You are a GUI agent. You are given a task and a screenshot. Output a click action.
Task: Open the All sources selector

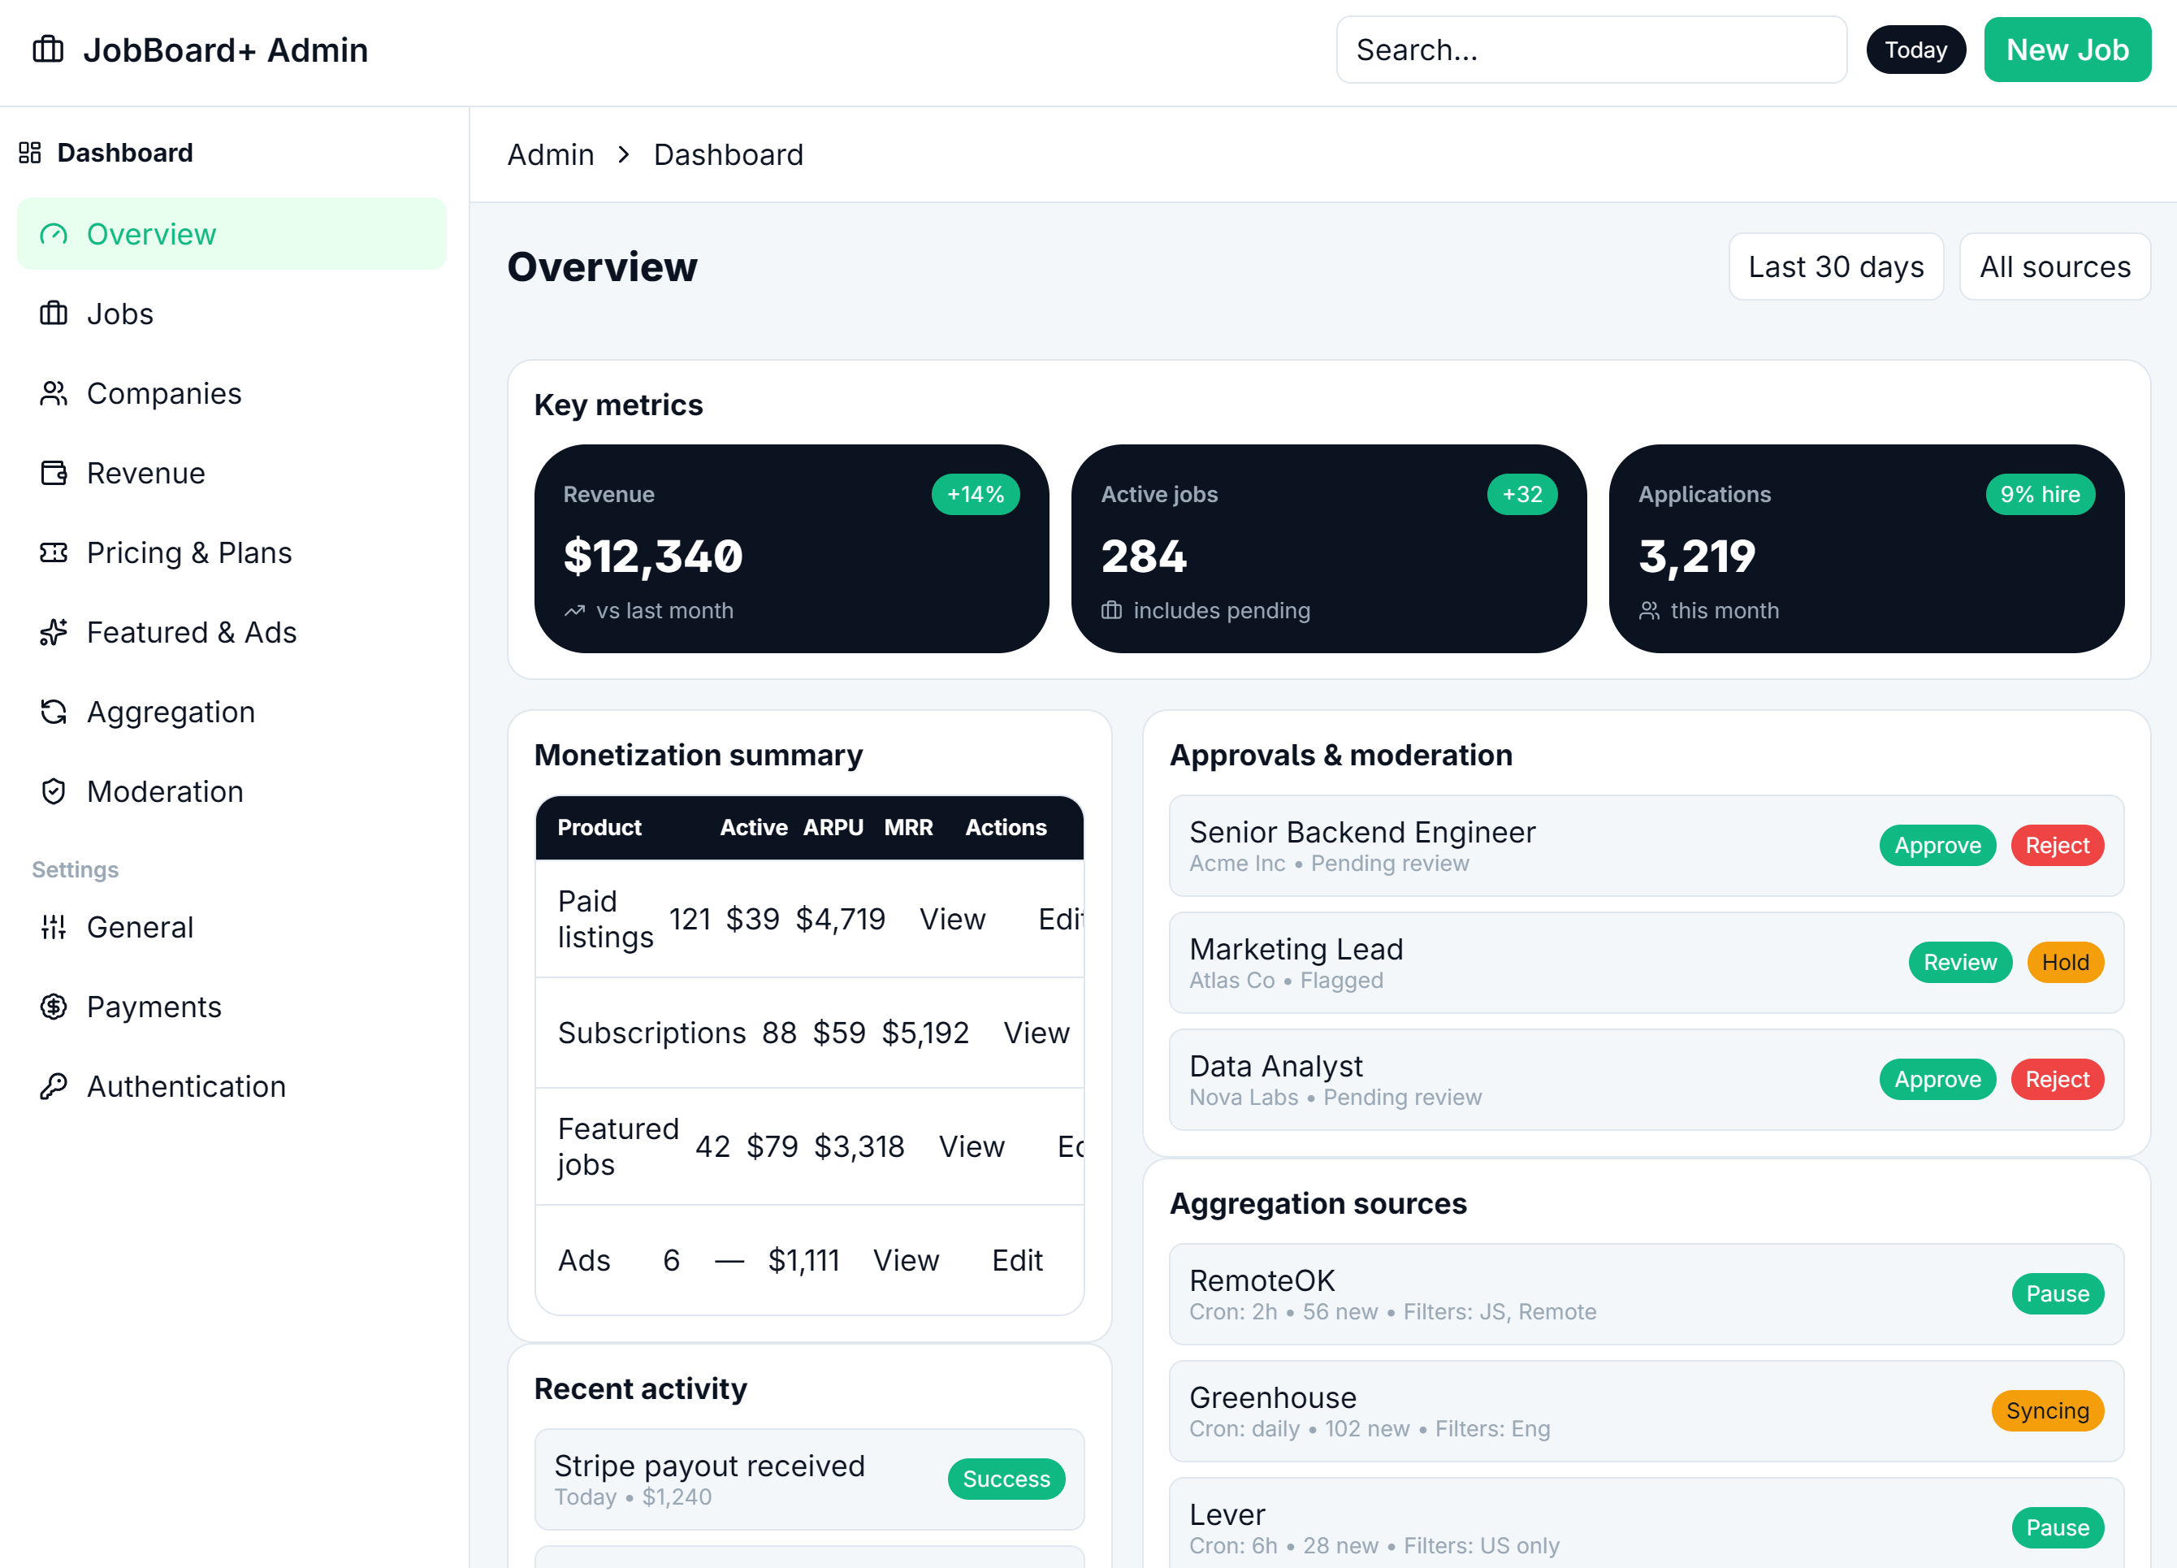pyautogui.click(x=2054, y=266)
